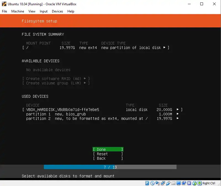The width and height of the screenshot is (221, 186).
Task: Click the green arrow keyboard capture icon
Action: pyautogui.click(x=199, y=183)
